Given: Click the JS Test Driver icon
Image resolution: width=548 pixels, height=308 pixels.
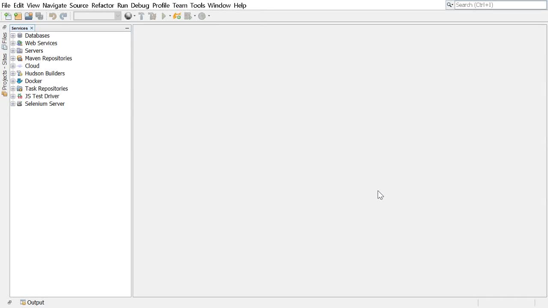Looking at the screenshot, I should click(20, 96).
